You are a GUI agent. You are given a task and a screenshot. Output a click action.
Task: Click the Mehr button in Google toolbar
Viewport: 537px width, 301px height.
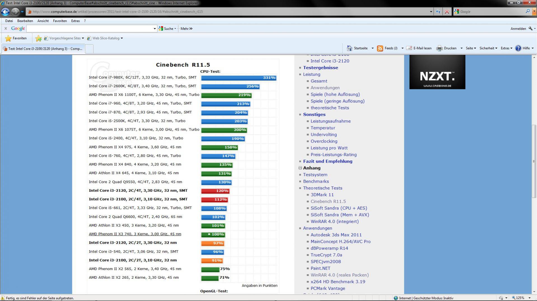point(186,28)
